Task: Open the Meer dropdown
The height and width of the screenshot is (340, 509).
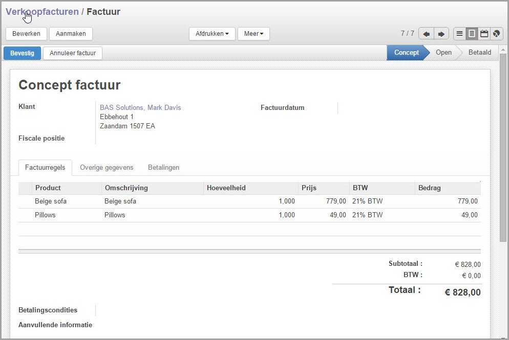Action: pos(253,34)
